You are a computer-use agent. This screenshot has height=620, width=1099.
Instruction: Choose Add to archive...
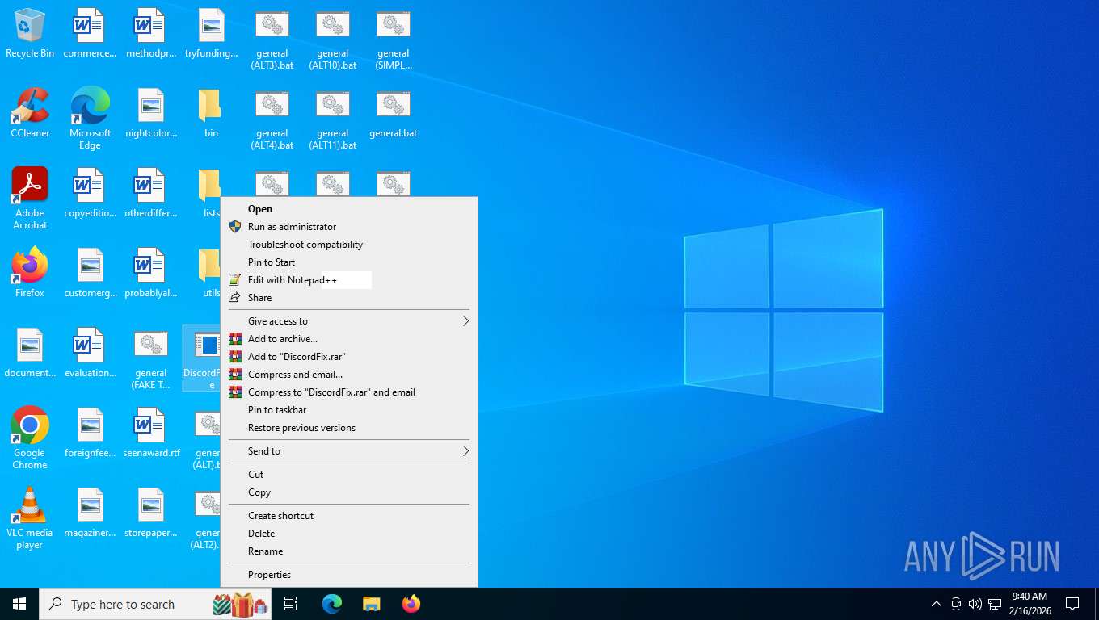(x=349, y=339)
